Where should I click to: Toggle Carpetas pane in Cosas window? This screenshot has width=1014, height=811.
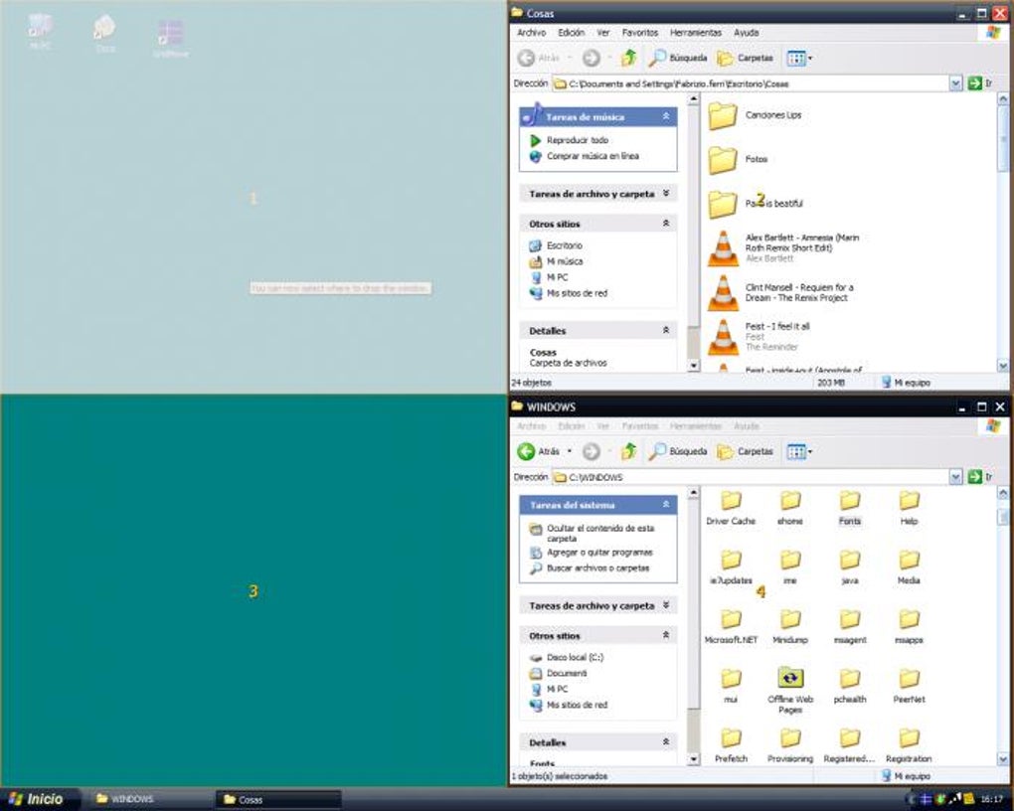(746, 59)
